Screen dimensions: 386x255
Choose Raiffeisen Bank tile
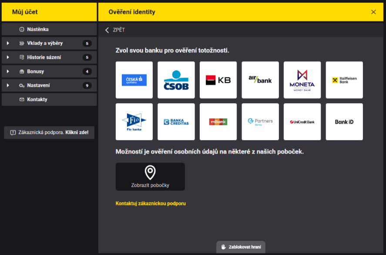[x=344, y=80]
